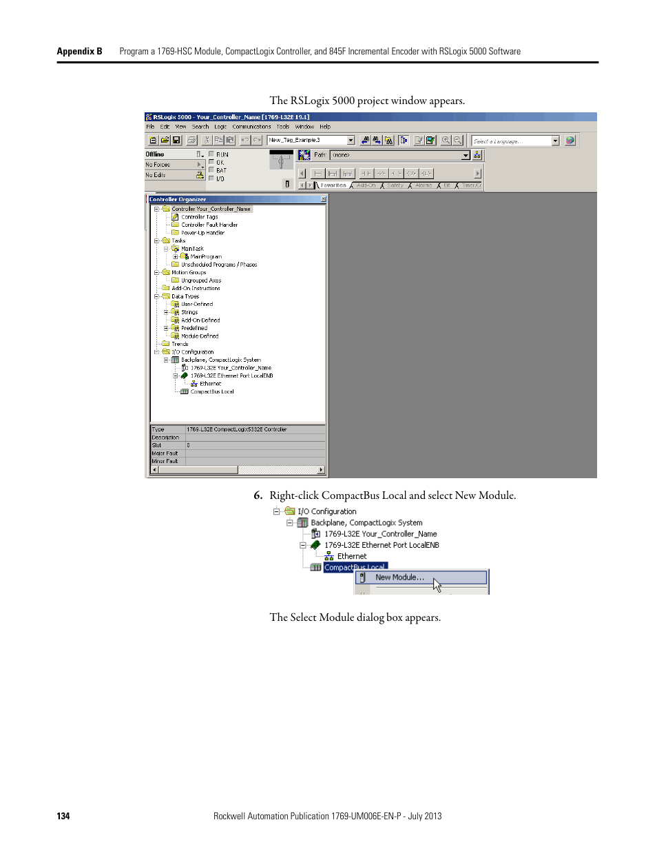Click the Redo toolbar icon
This screenshot has height=851, width=657.
[257, 140]
